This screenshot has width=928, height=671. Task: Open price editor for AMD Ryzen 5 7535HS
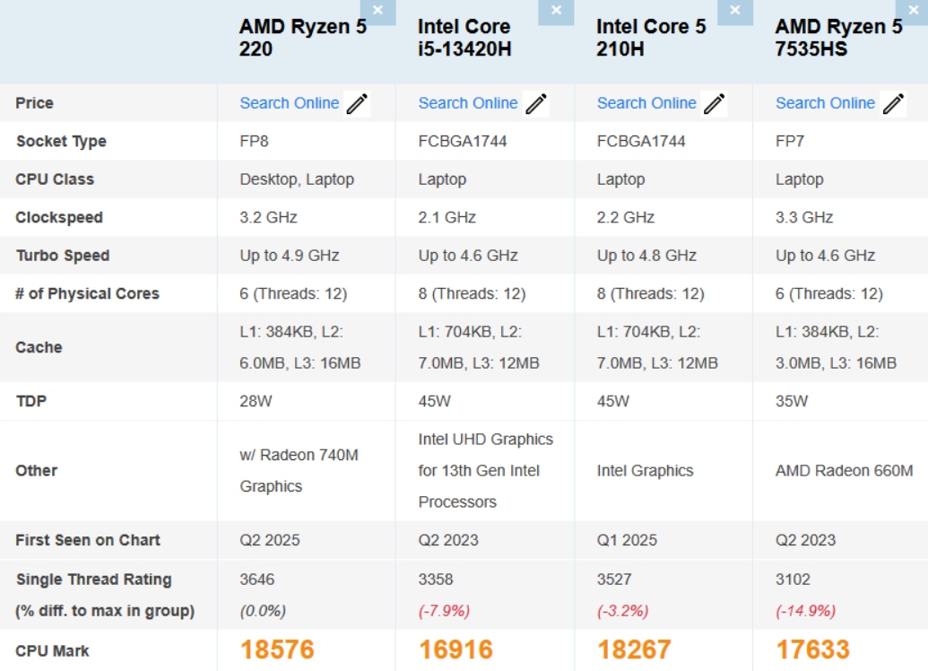pyautogui.click(x=893, y=104)
